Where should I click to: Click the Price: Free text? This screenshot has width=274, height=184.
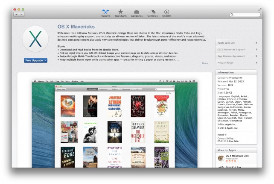point(223,89)
